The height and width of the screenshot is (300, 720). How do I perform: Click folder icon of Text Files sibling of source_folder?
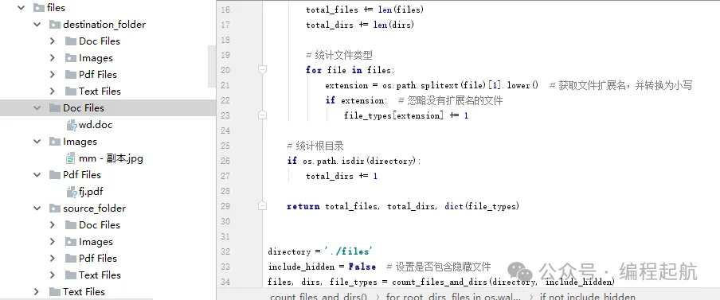[55, 292]
